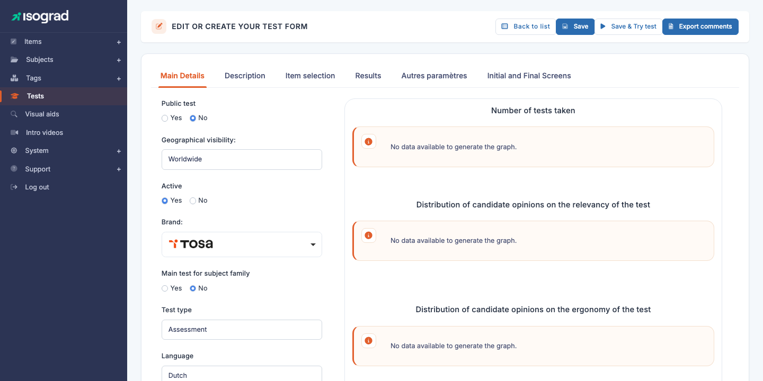Screen dimensions: 763x381
Task: Click the Tags icon in sidebar
Action: coord(14,78)
